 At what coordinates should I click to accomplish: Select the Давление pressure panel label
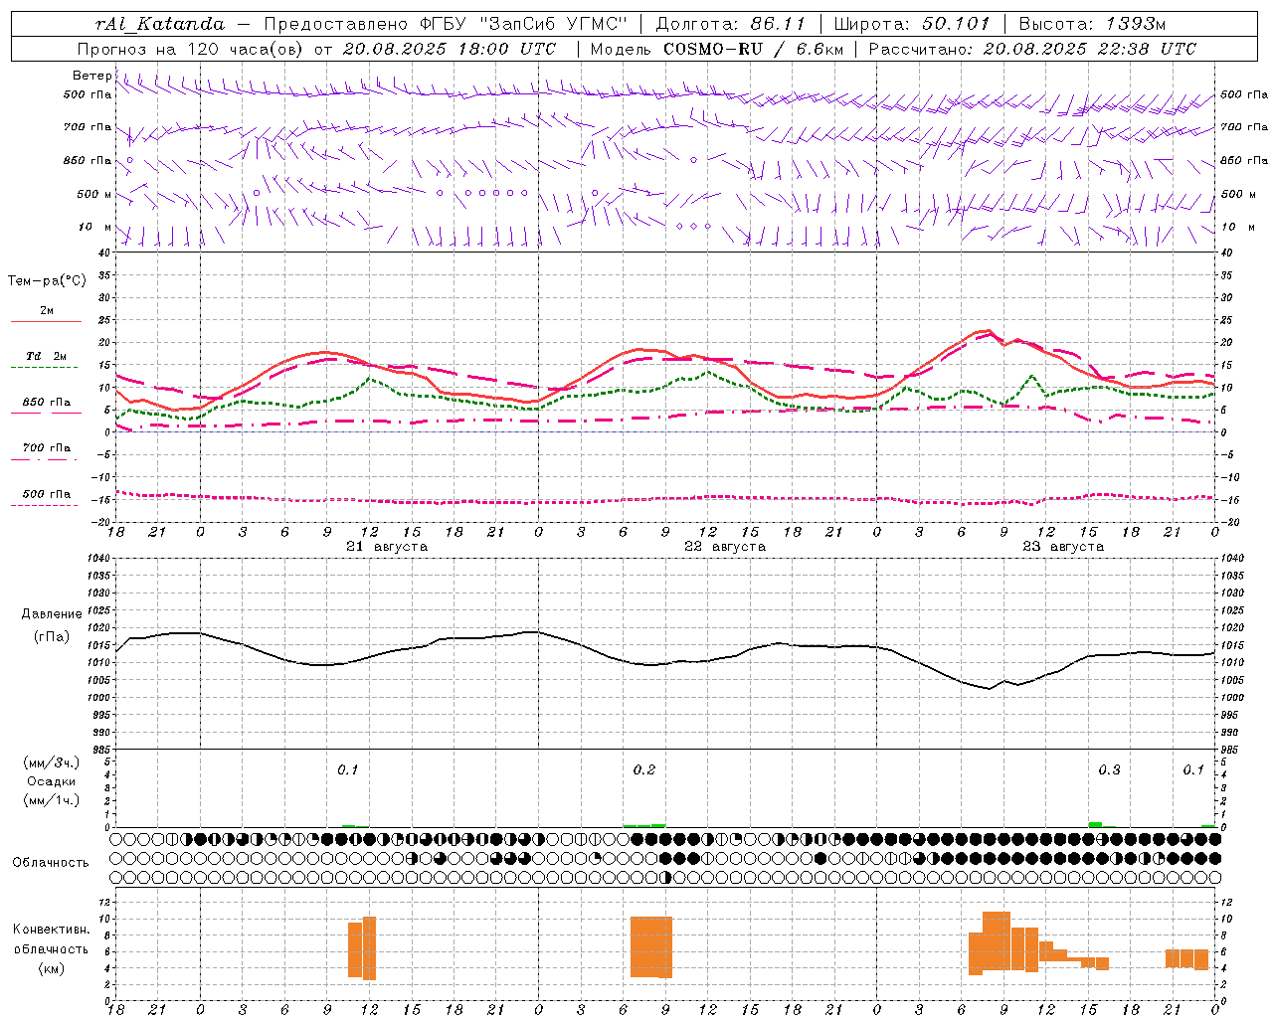pyautogui.click(x=52, y=614)
